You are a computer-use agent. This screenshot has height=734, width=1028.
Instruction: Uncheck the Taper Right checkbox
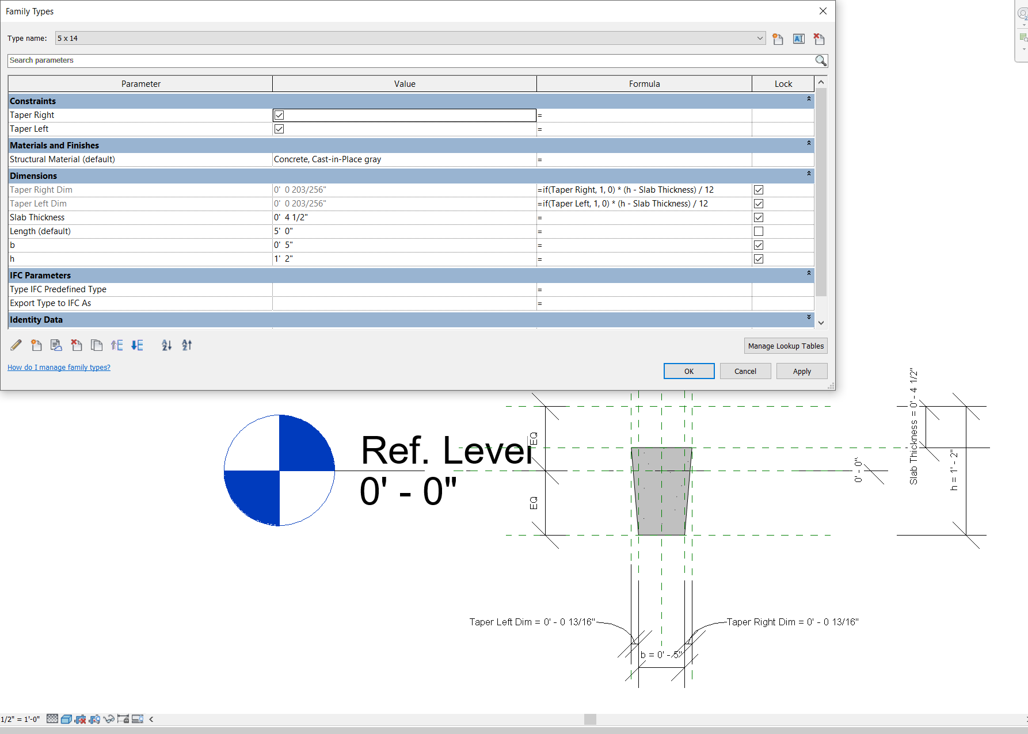(279, 115)
